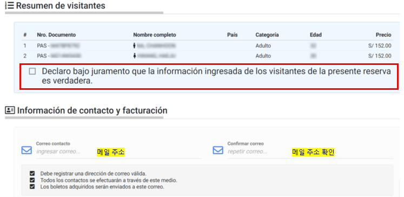Click the person icon in visitor row 1

point(134,46)
